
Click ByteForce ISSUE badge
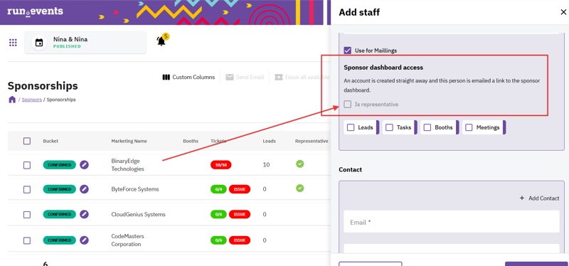tap(240, 189)
